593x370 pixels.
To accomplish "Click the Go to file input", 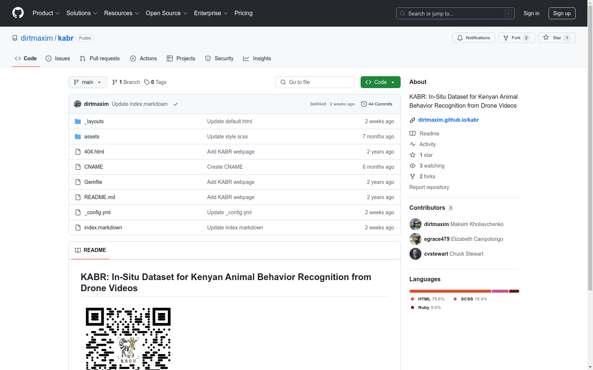I will click(x=315, y=82).
